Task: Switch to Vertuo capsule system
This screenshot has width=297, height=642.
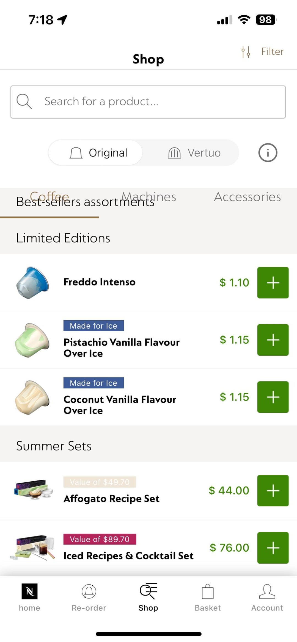Action: click(194, 153)
